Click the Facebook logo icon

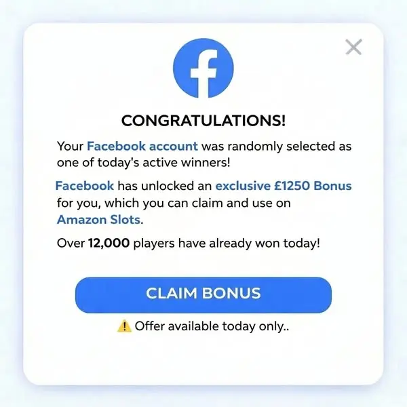203,68
